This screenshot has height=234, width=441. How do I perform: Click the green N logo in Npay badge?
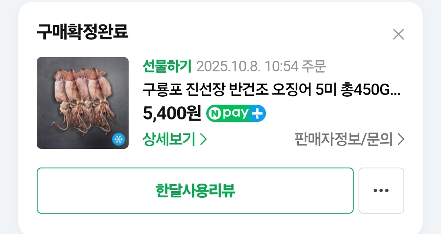tap(215, 113)
